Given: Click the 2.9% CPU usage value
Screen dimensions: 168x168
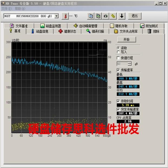Looking at the screenshot, I should pyautogui.click(x=128, y=121).
